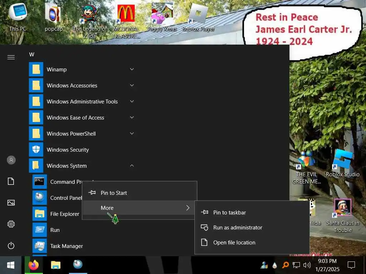Screen dimensions: 366x274
Task: Open The Legend of Zilda shortcut
Action: (90, 21)
